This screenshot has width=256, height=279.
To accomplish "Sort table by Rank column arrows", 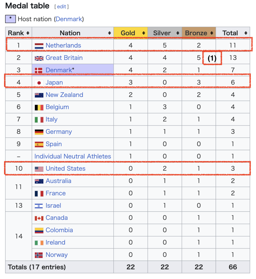I will tap(28, 33).
